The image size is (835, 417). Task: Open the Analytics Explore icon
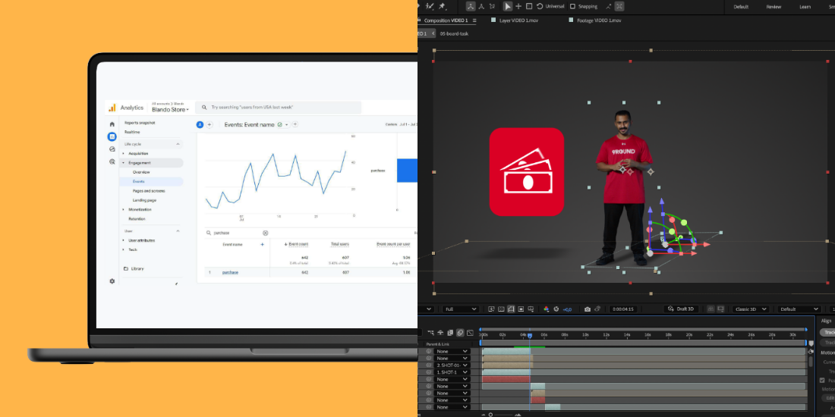pos(112,149)
